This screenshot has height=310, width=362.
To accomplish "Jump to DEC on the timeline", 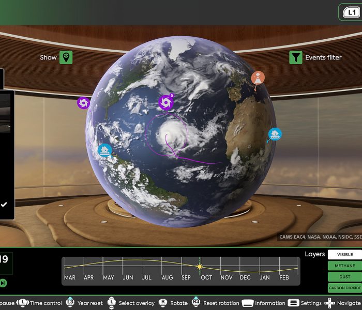I will click(245, 277).
